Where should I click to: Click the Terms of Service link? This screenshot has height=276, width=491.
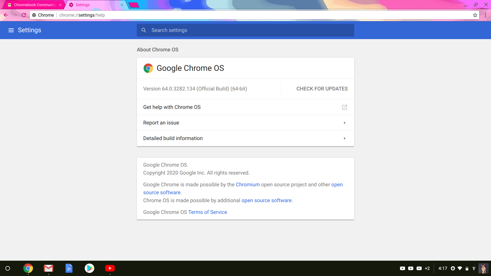208,212
